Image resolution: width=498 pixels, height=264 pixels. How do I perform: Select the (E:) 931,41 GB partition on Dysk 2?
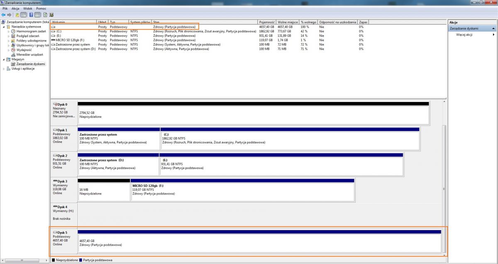pyautogui.click(x=281, y=165)
